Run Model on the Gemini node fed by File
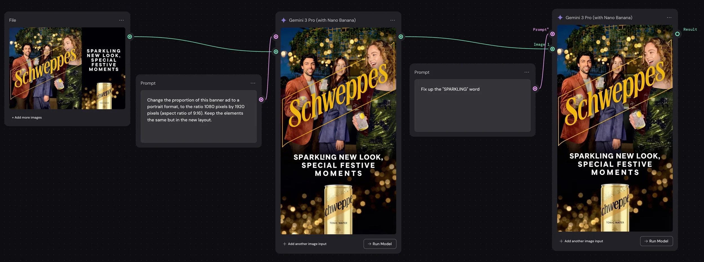The height and width of the screenshot is (262, 704). pyautogui.click(x=380, y=244)
